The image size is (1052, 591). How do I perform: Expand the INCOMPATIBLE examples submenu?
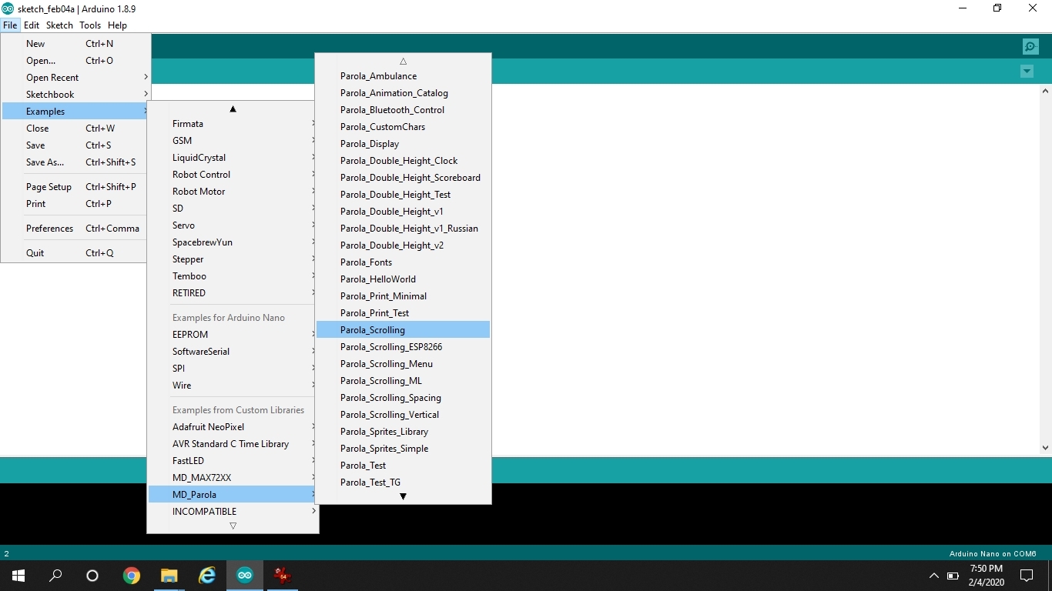(233, 512)
